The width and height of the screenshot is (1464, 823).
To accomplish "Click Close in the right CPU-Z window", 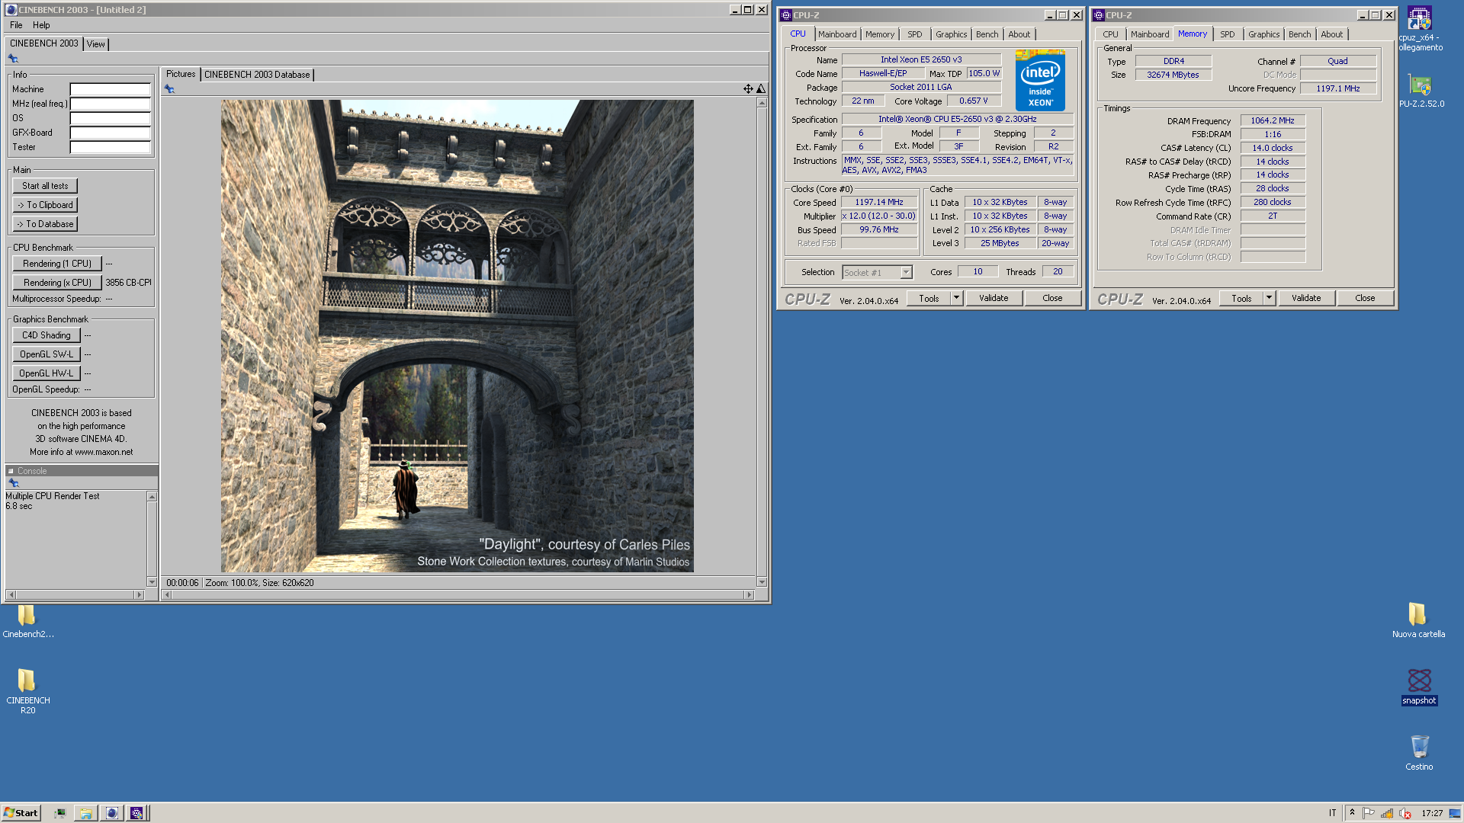I will click(x=1365, y=298).
